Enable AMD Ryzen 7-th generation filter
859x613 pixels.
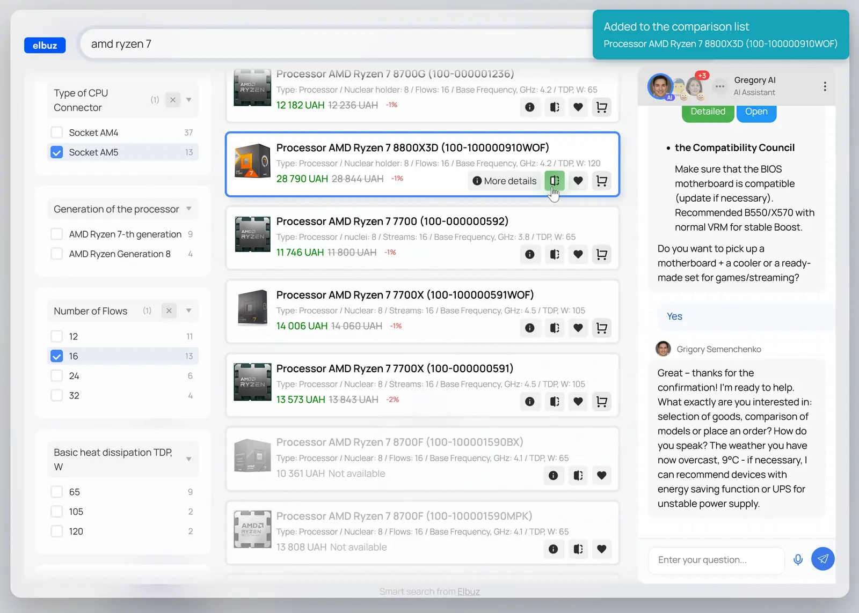click(56, 234)
